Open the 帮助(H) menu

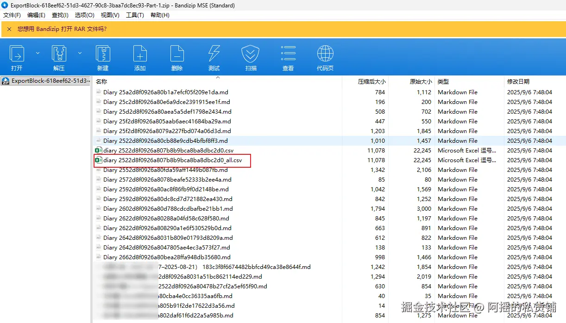tap(160, 15)
